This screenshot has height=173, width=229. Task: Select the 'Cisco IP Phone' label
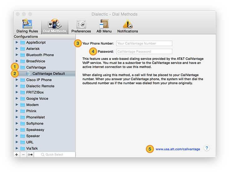(39, 80)
